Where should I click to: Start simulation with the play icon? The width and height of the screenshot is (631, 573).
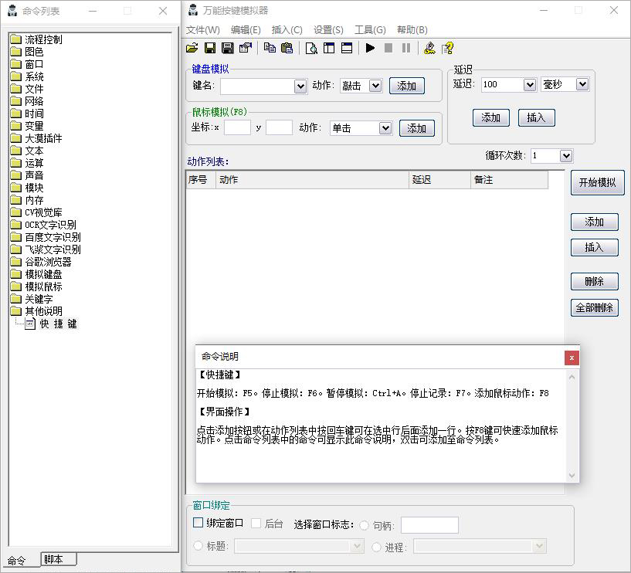370,47
